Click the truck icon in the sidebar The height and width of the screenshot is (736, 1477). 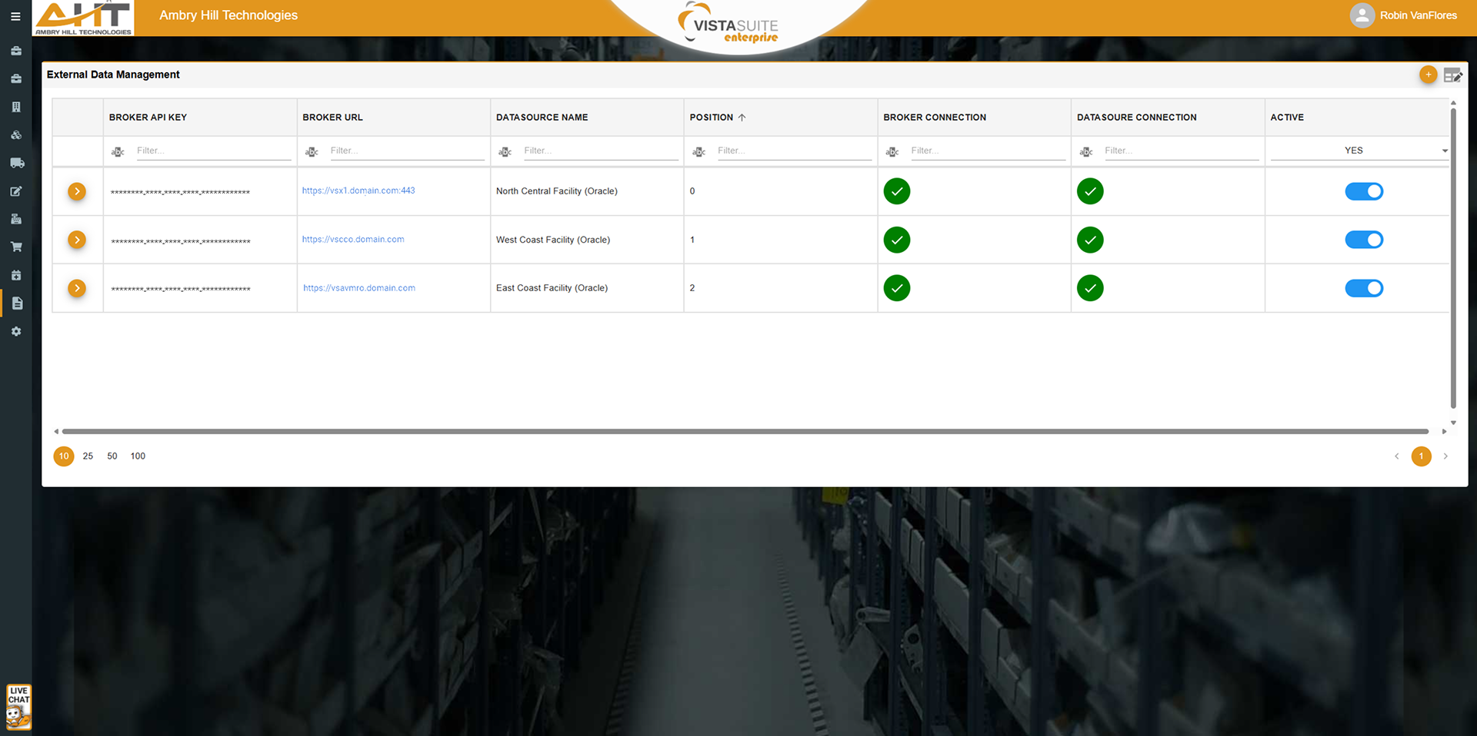click(16, 163)
